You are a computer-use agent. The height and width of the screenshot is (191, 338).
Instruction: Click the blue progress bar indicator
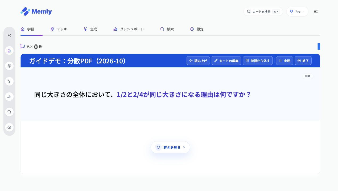pyautogui.click(x=319, y=46)
